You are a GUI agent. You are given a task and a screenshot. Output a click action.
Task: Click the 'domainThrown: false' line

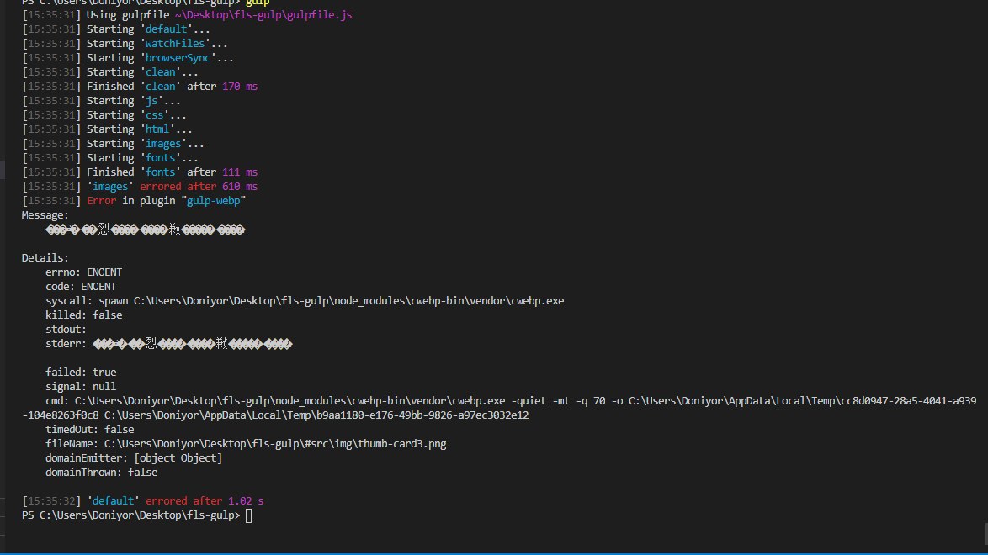(x=102, y=473)
